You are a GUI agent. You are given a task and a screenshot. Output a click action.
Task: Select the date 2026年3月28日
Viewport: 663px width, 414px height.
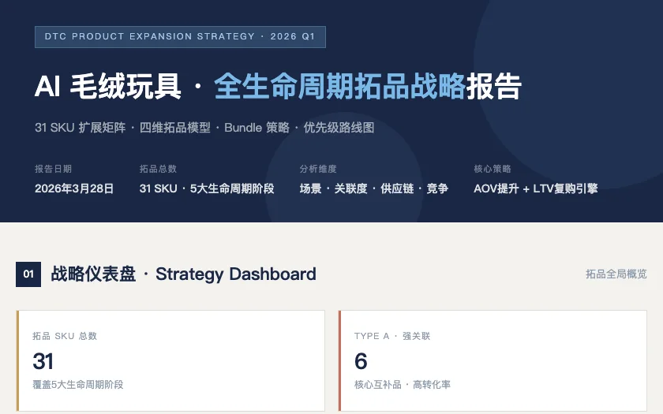(x=74, y=188)
